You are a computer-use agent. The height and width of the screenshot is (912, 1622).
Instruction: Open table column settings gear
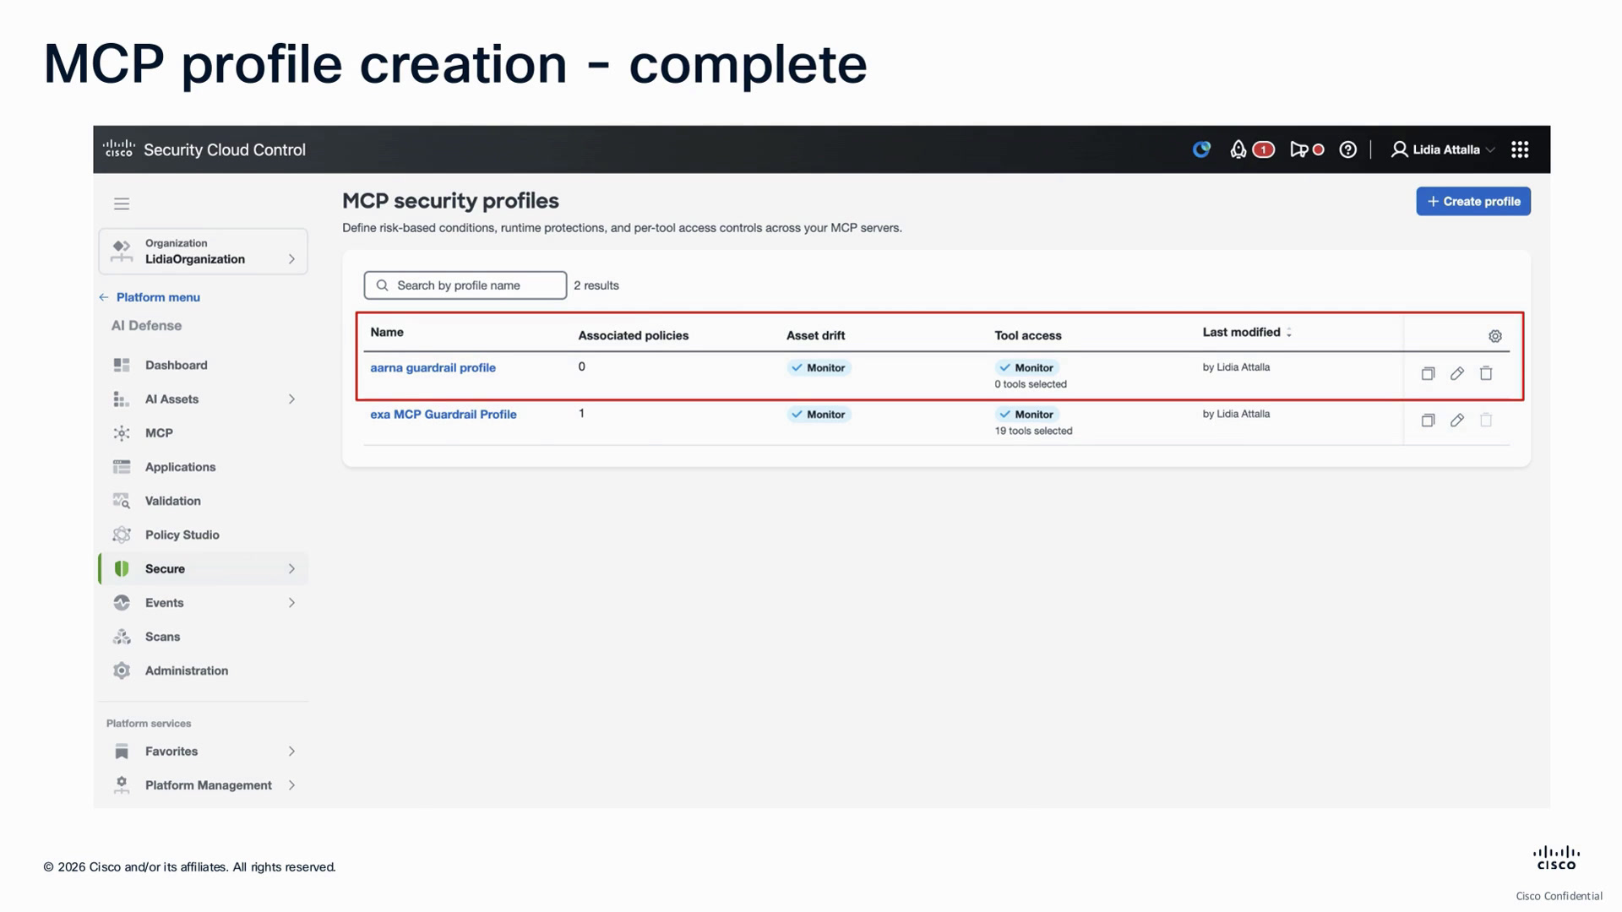(1495, 336)
